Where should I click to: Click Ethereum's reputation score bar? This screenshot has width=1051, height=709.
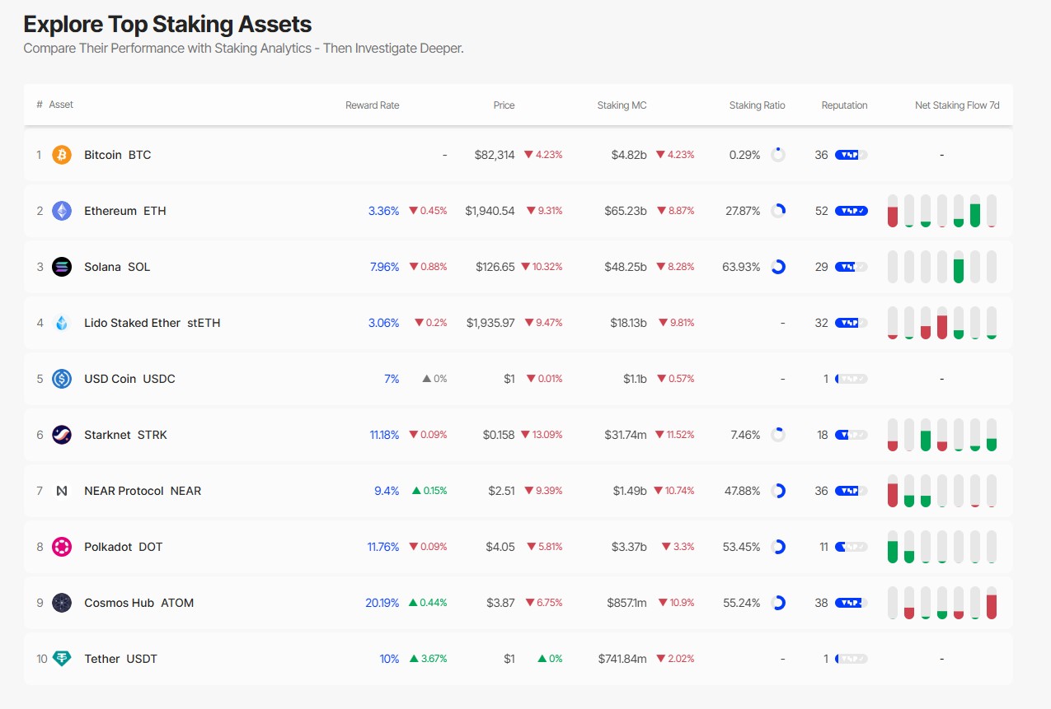point(851,211)
